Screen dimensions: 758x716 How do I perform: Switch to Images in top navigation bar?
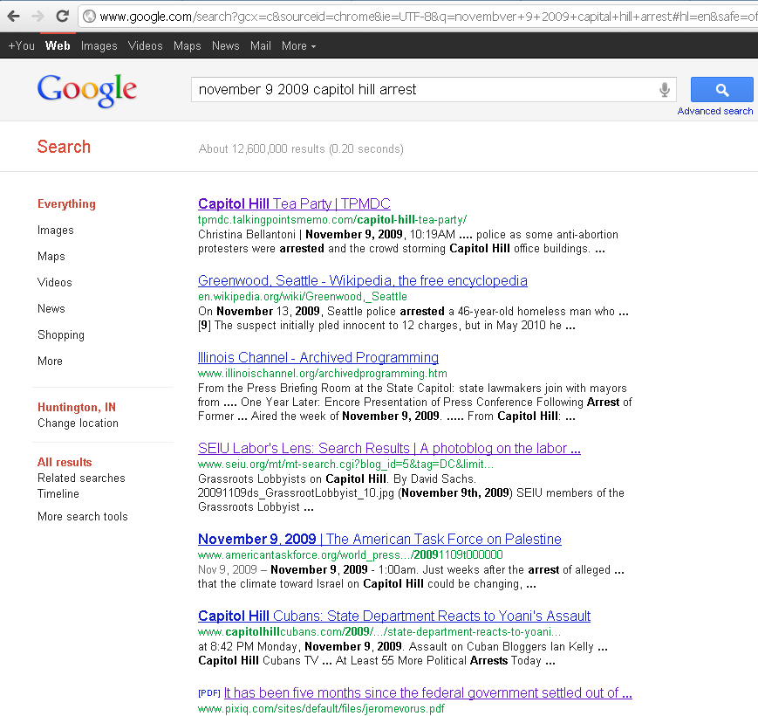click(99, 45)
